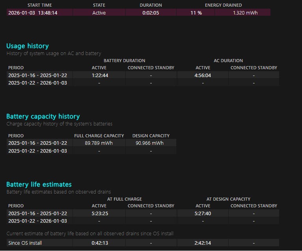
Task: Select the 5:23:25 full charge estimate
Action: pos(99,213)
